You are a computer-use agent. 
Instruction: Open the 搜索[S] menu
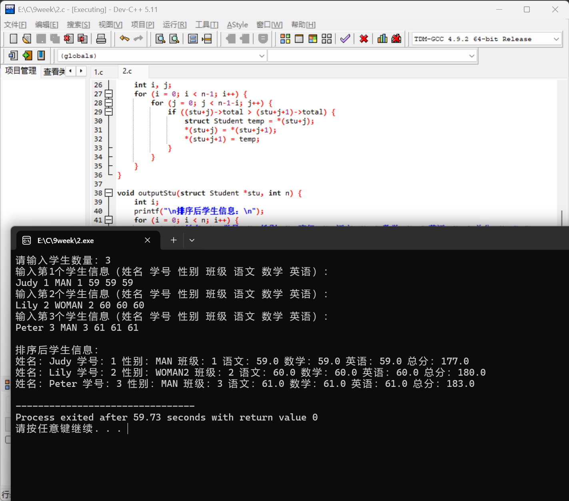78,25
